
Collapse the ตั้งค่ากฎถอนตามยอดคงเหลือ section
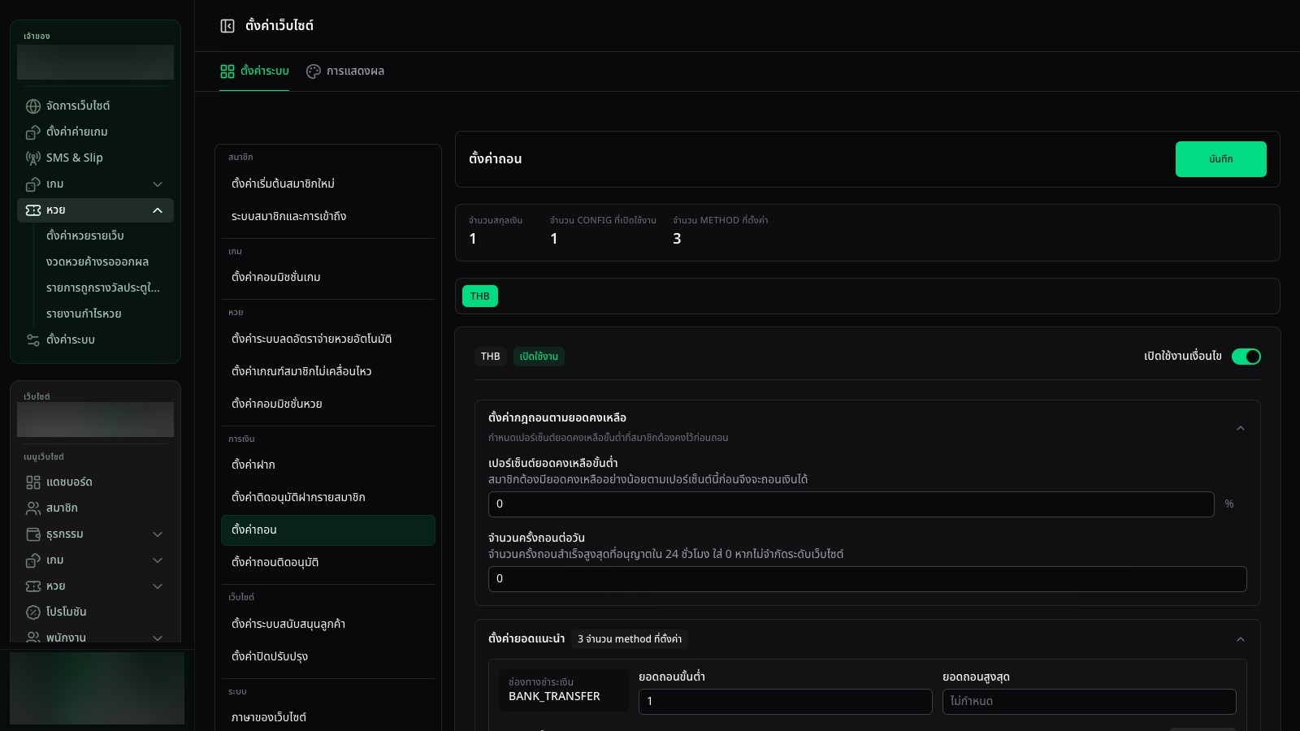click(x=1241, y=428)
